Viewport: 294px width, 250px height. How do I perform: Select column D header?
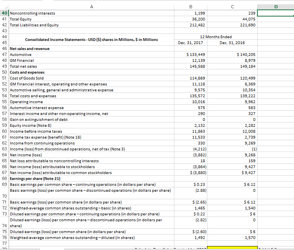point(276,7)
